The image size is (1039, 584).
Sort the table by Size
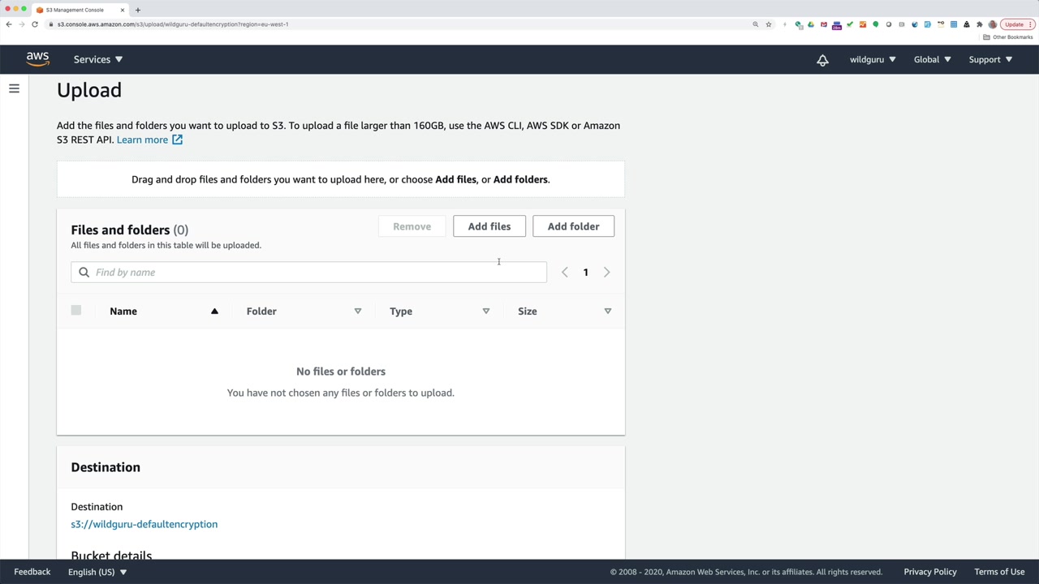tap(565, 311)
